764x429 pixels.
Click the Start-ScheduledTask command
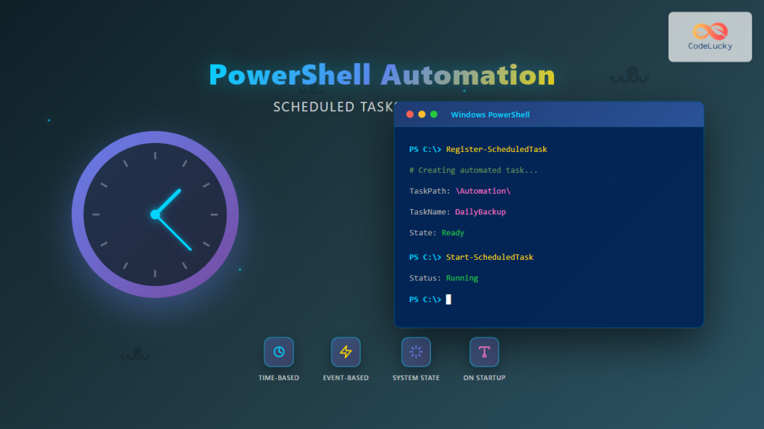[x=488, y=257]
